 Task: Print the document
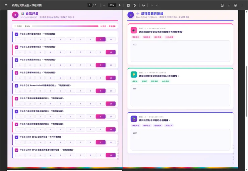click(x=235, y=5)
